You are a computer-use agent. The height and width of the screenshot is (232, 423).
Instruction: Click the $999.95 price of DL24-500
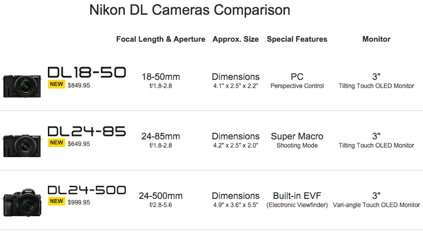click(79, 202)
